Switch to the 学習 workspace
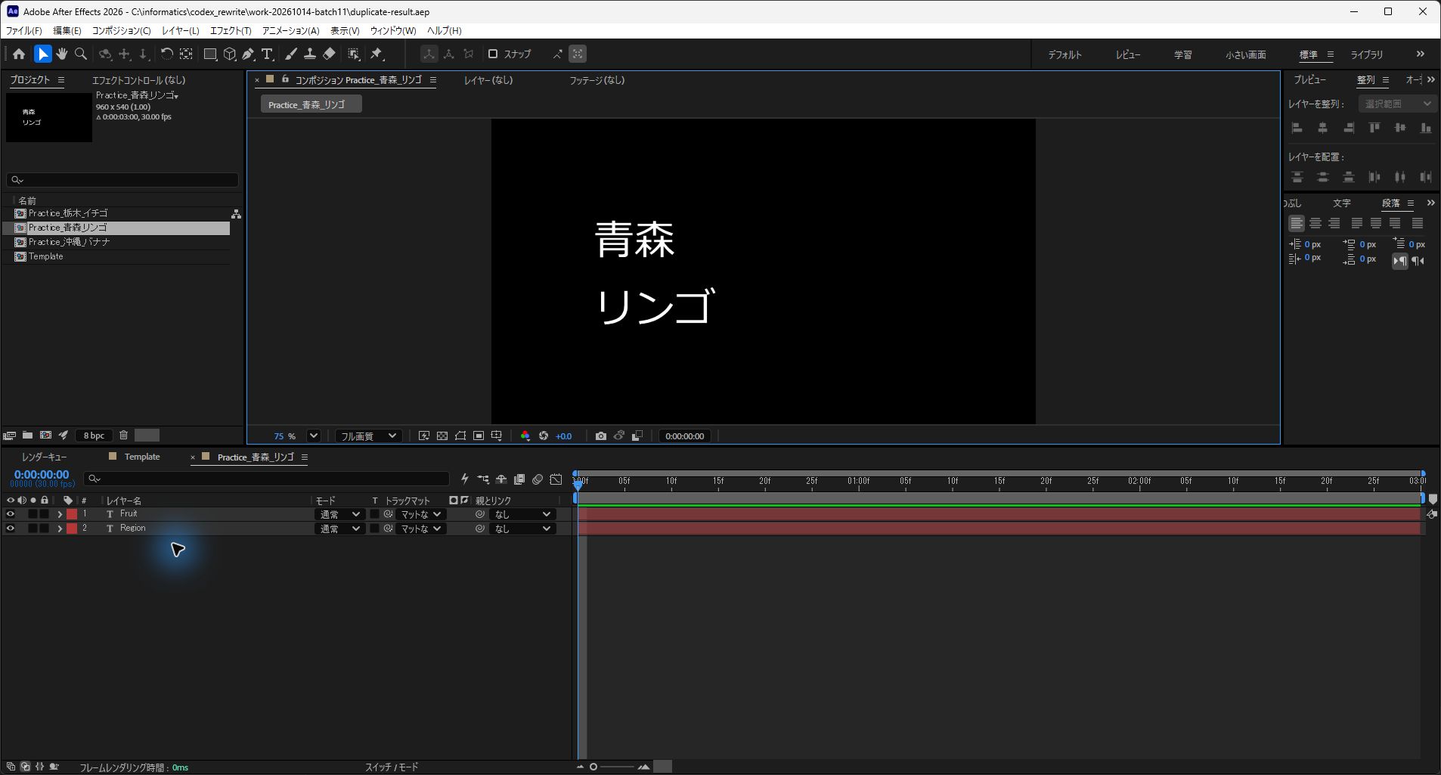This screenshot has height=775, width=1441. point(1183,54)
